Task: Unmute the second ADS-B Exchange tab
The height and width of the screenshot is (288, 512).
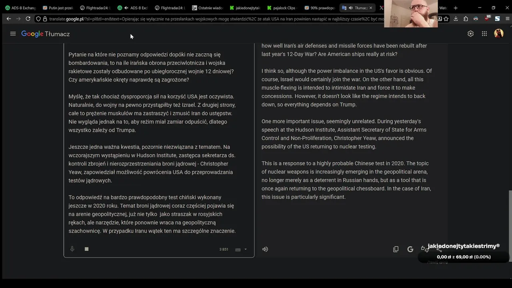Action: pyautogui.click(x=126, y=8)
